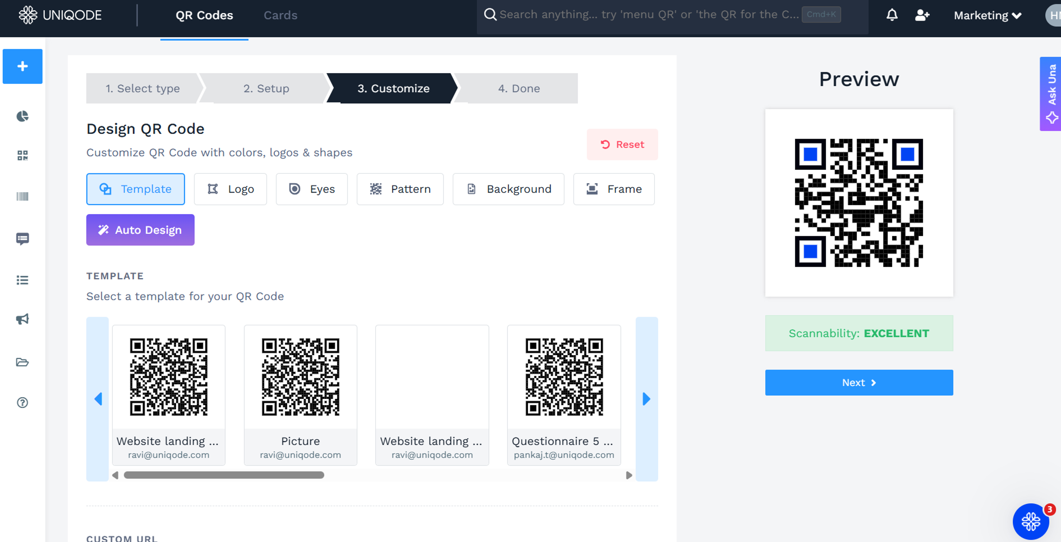
Task: Open the QR codes sidebar icon
Action: click(23, 155)
